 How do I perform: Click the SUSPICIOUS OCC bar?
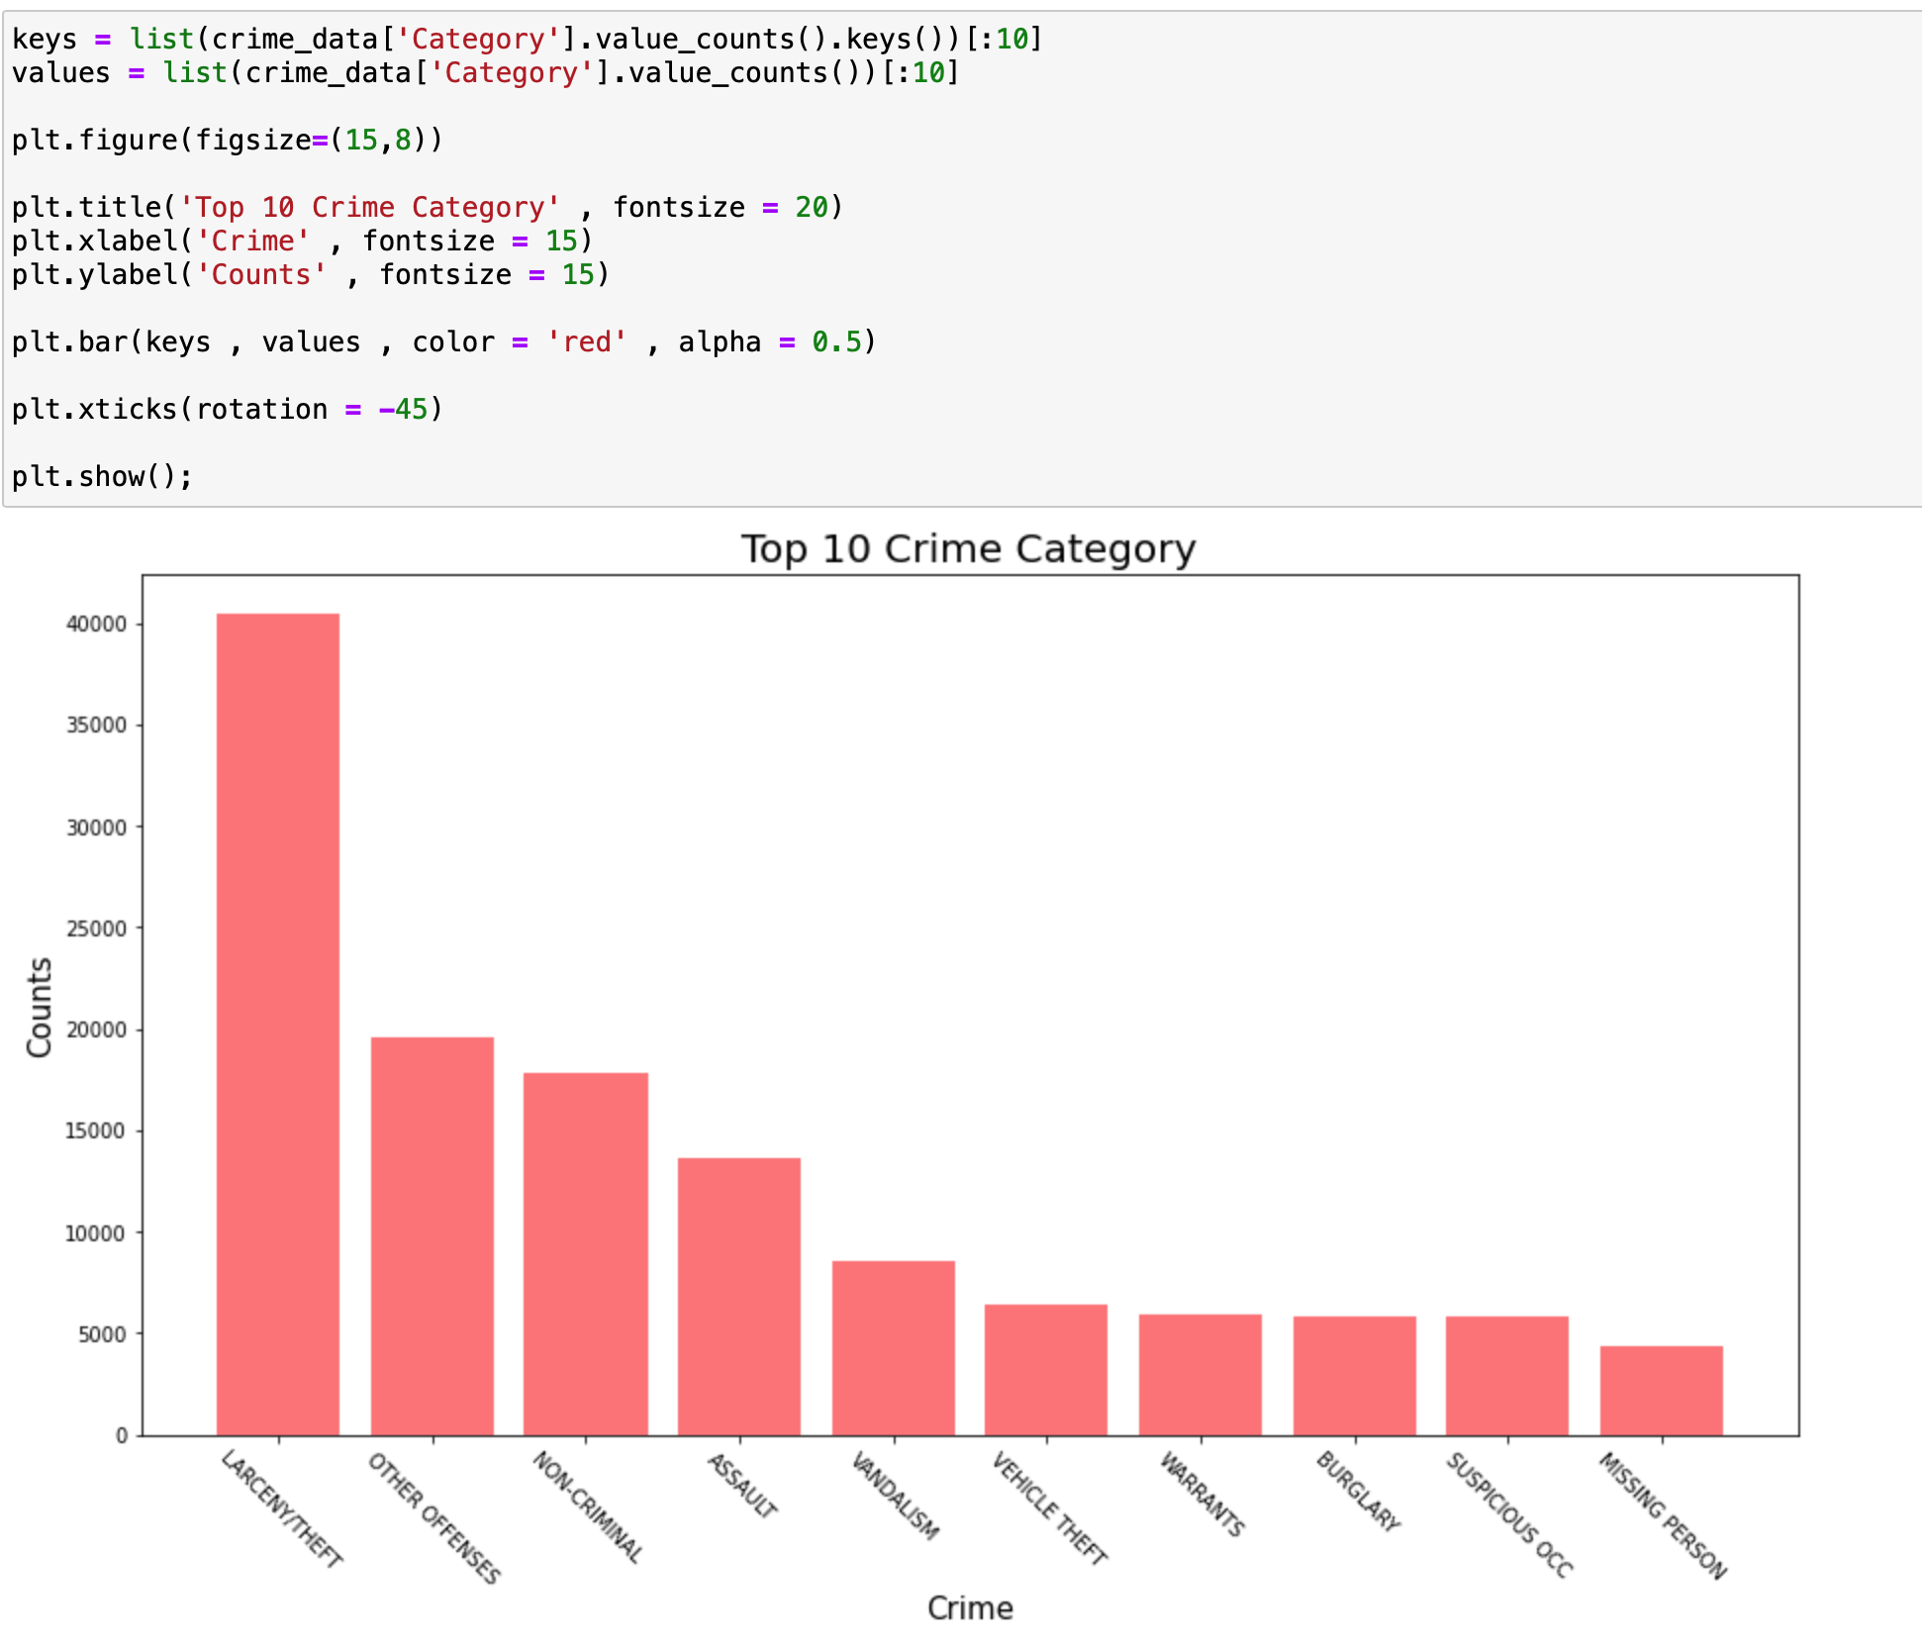[1507, 1376]
